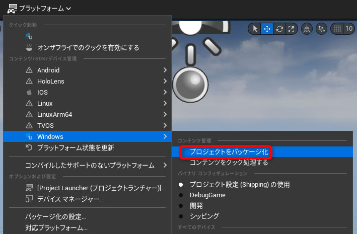Screen dimensions: 357x234
Task: Expand the Android submenu arrow
Action: coord(165,70)
